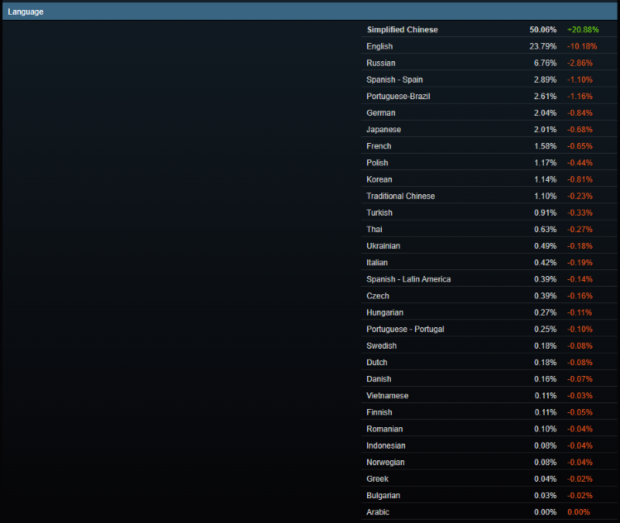Click the Thai language label
The image size is (620, 523).
(x=374, y=229)
